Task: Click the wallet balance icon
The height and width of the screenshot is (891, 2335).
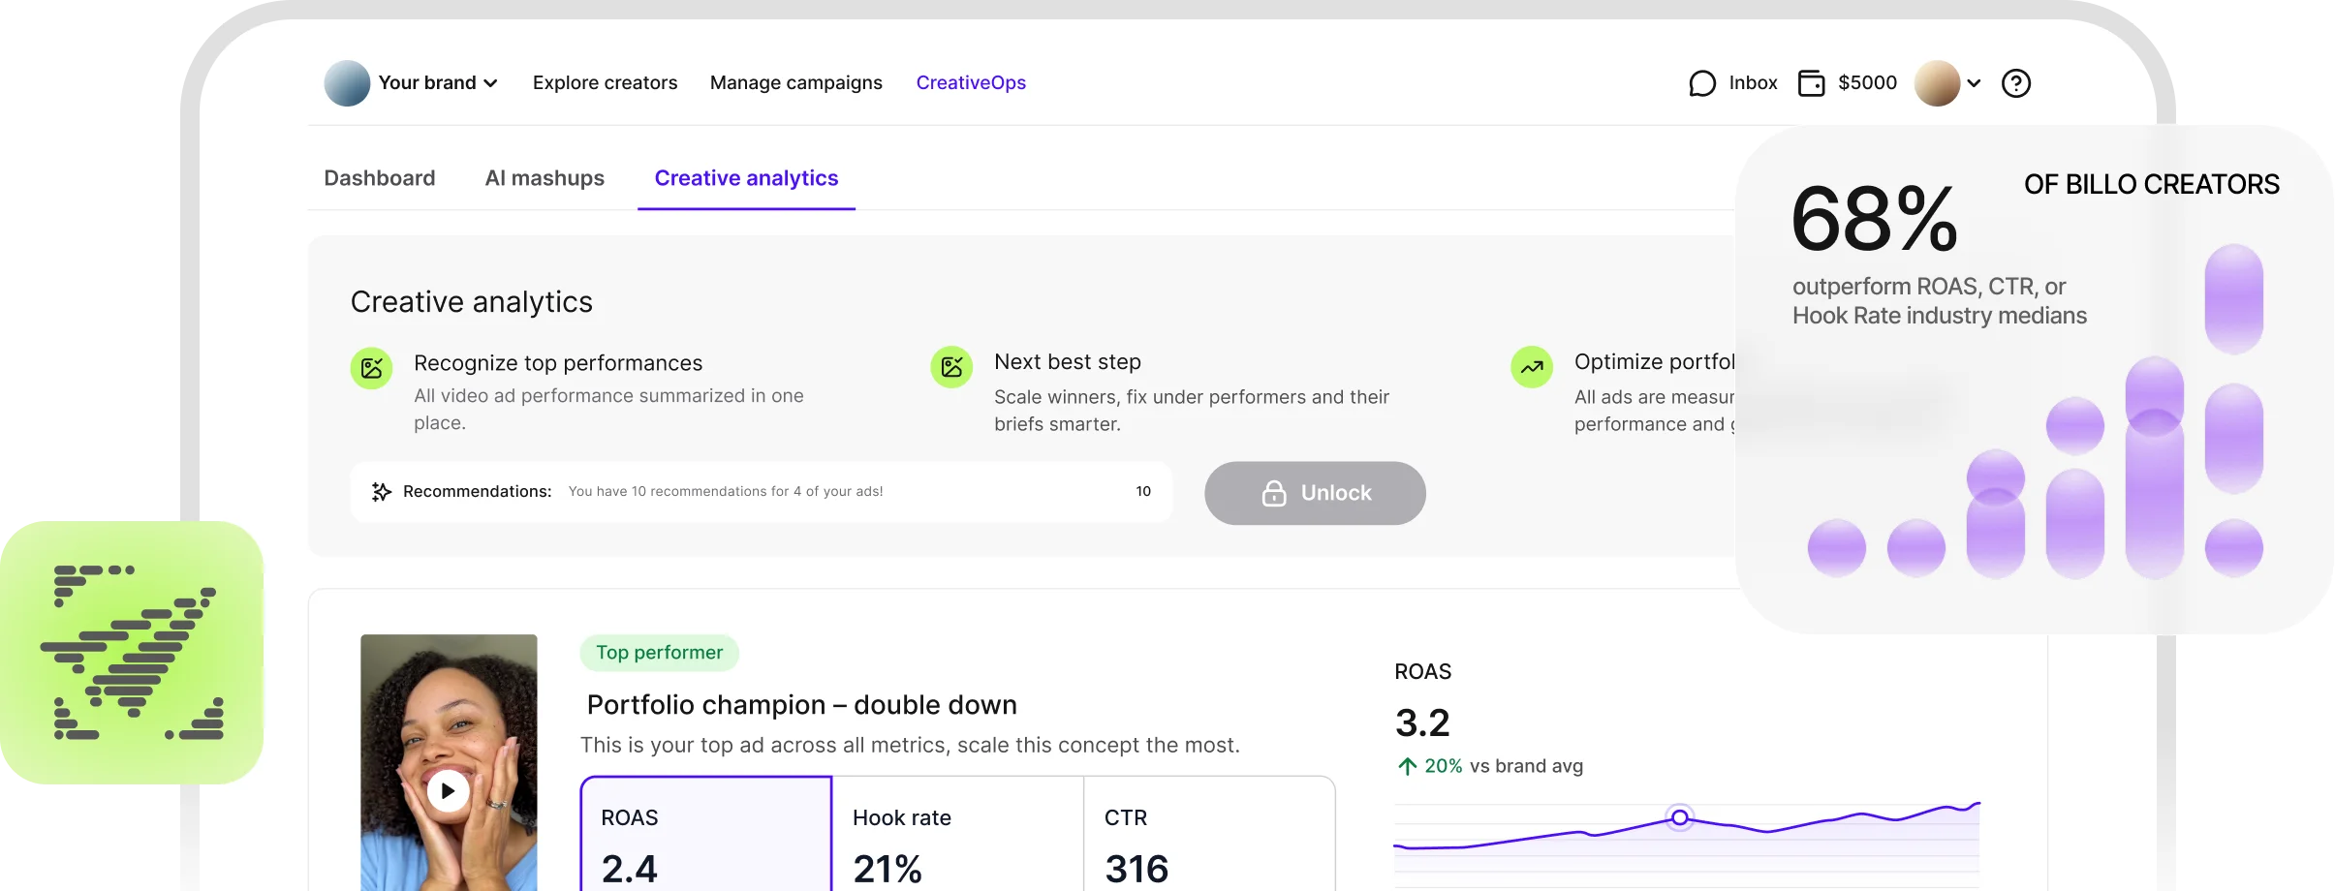Action: 1810,83
